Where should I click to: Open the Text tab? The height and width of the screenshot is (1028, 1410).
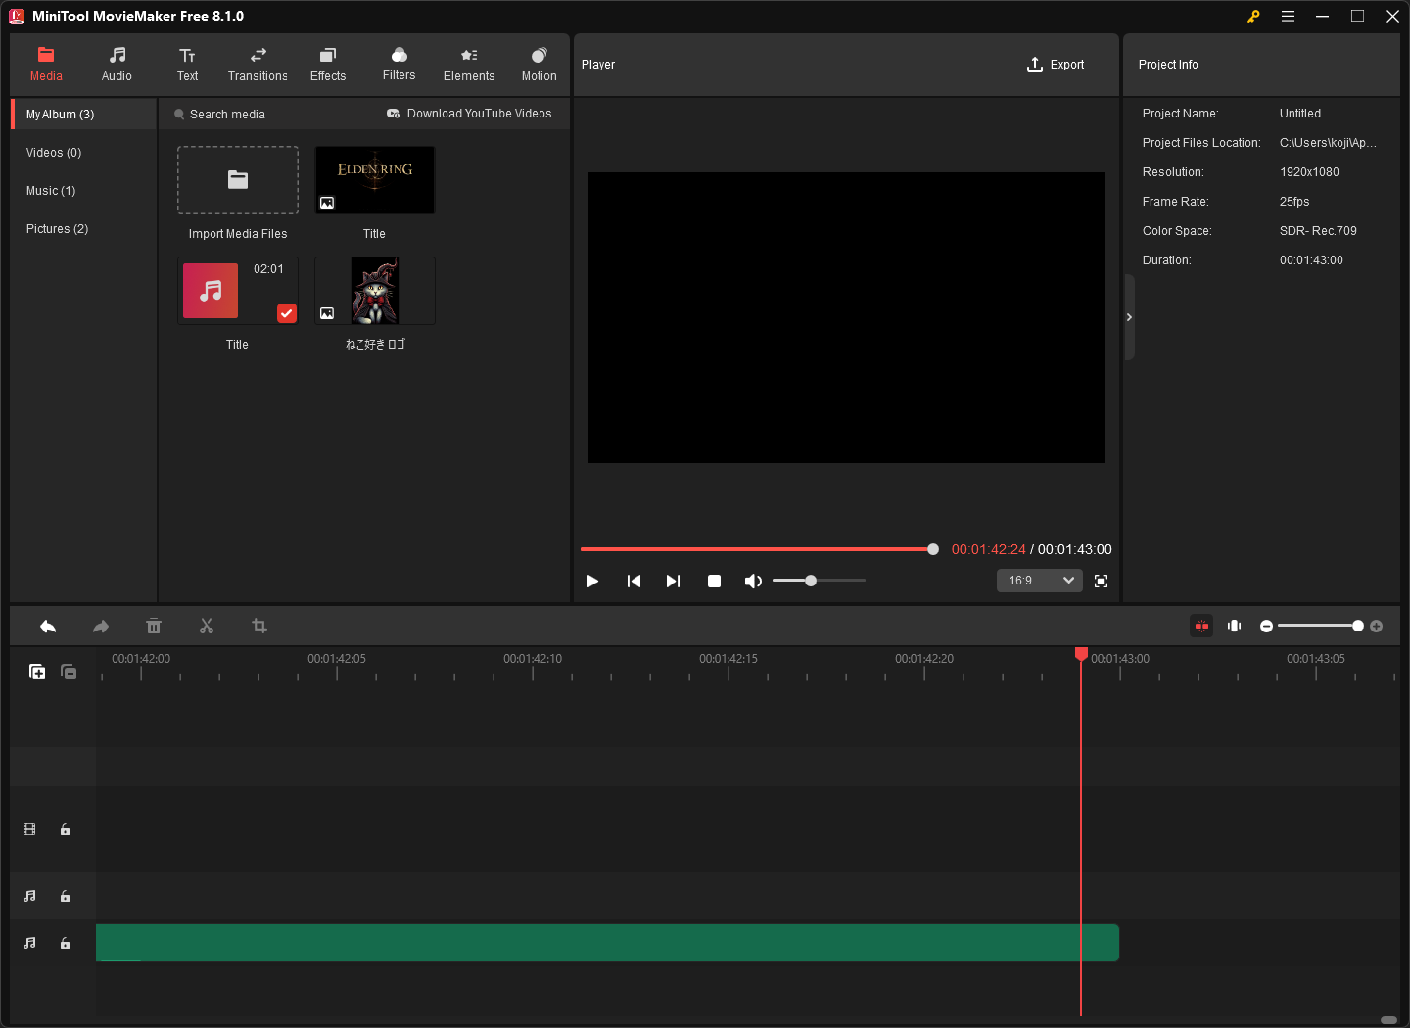point(187,65)
